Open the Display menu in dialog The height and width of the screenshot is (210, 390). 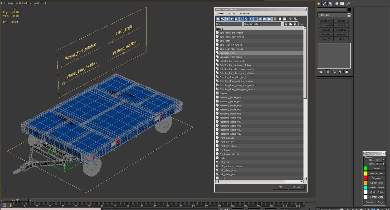[231, 13]
